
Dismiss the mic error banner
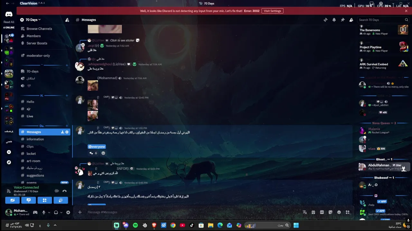pos(406,11)
